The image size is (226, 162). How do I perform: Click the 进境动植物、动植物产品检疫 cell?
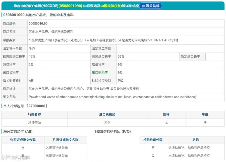tap(196, 148)
